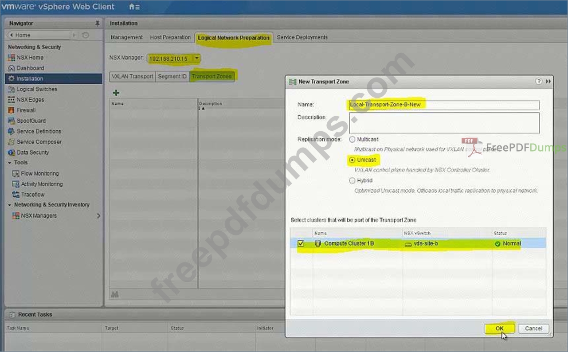The image size is (568, 352).
Task: Click the navigator history icon
Action: point(86,35)
